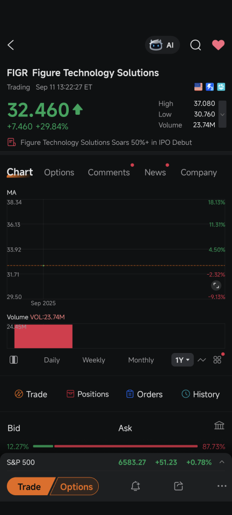Open the News tab
Image resolution: width=232 pixels, height=515 pixels.
coord(155,172)
